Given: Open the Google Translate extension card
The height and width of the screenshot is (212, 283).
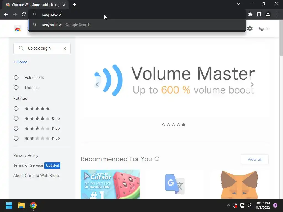Looking at the screenshot, I should (175, 184).
